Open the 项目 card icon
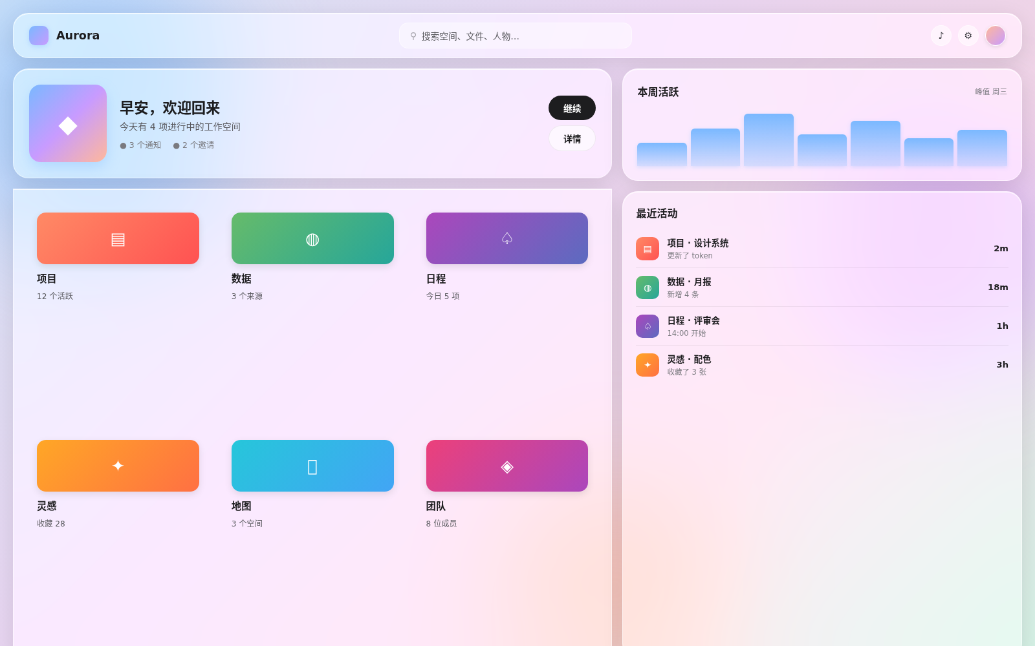The image size is (1035, 646). tap(118, 238)
